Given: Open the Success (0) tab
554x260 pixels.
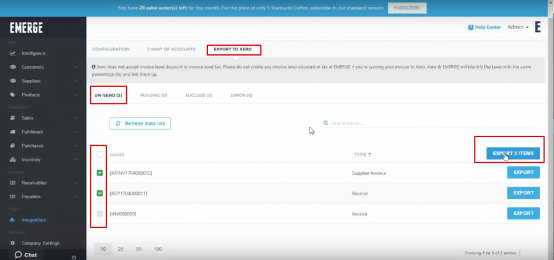Looking at the screenshot, I should 199,95.
